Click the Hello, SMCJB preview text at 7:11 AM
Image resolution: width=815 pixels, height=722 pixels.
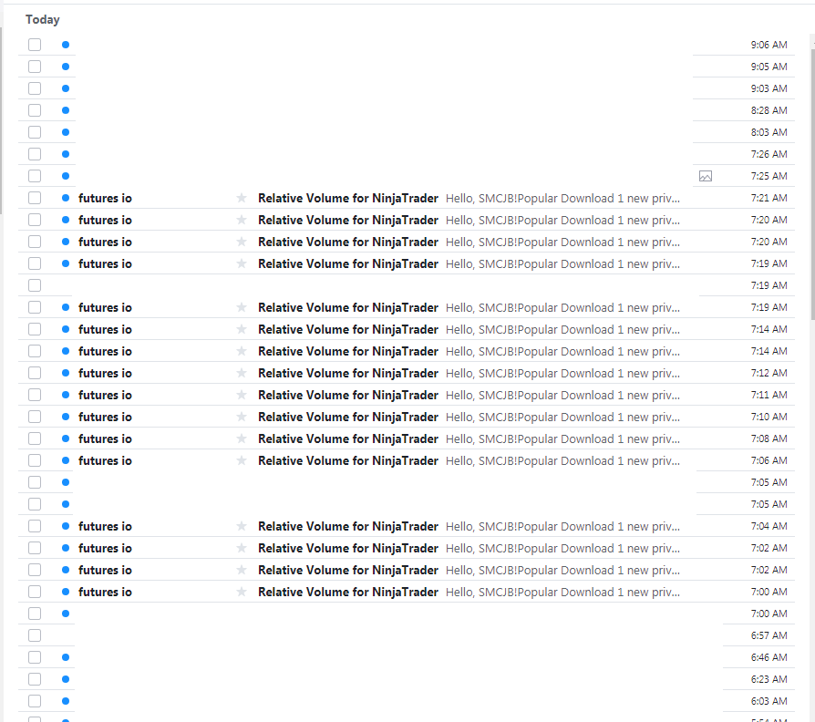(x=562, y=395)
